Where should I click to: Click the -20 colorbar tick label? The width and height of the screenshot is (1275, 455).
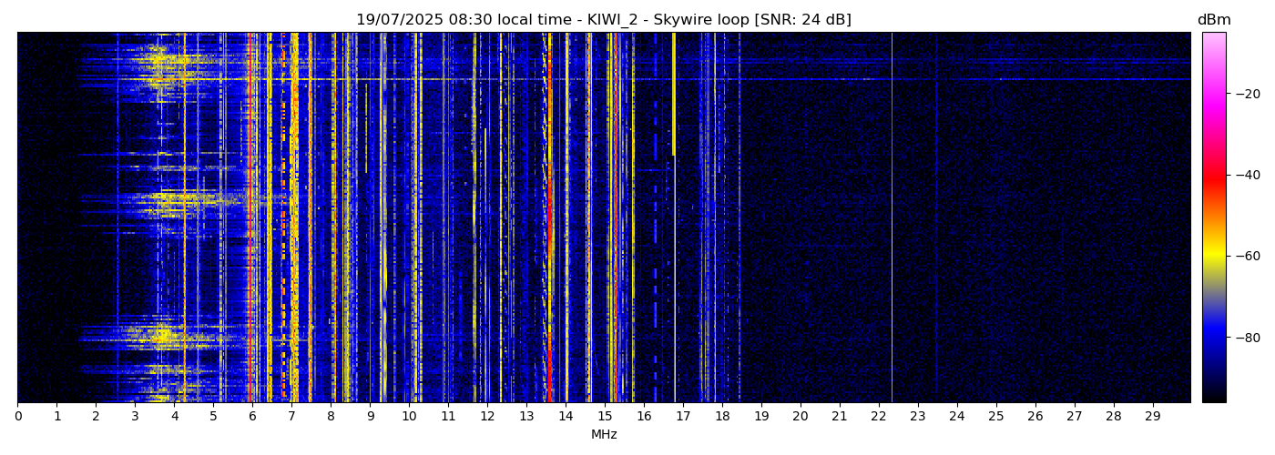coord(1248,94)
